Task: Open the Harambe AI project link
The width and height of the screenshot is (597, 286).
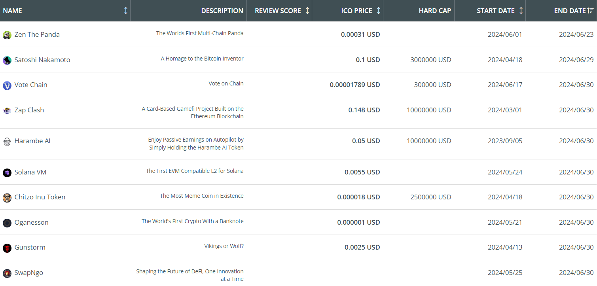Action: click(32, 141)
